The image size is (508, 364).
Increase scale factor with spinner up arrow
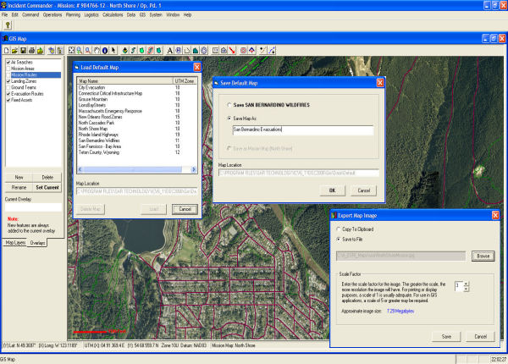click(x=467, y=284)
